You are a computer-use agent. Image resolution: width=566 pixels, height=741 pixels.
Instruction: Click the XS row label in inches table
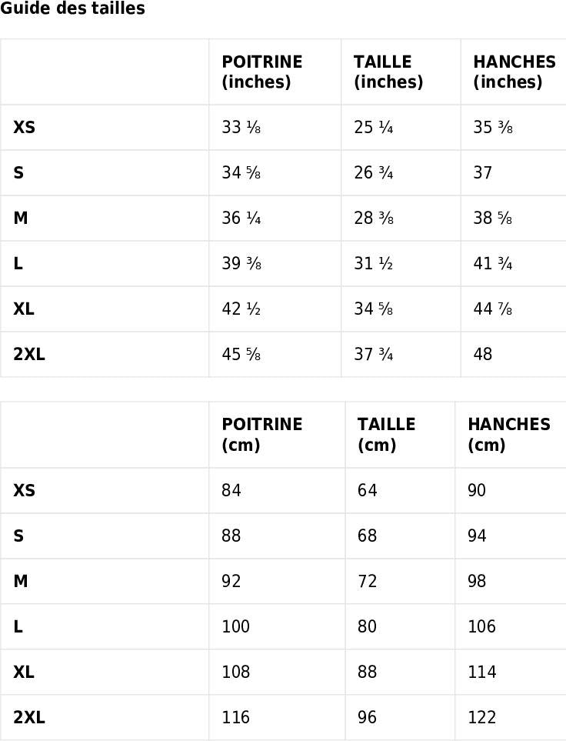(25, 128)
